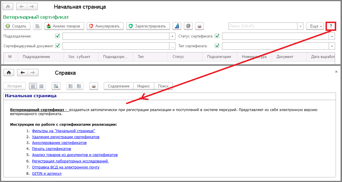Click the back arrow in Справка window
342x182 pixels.
[23, 73]
